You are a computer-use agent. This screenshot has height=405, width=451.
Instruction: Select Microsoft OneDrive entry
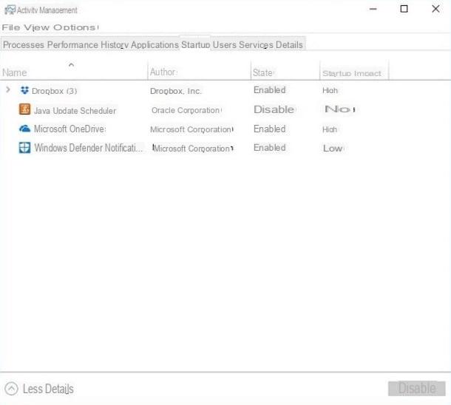click(69, 129)
